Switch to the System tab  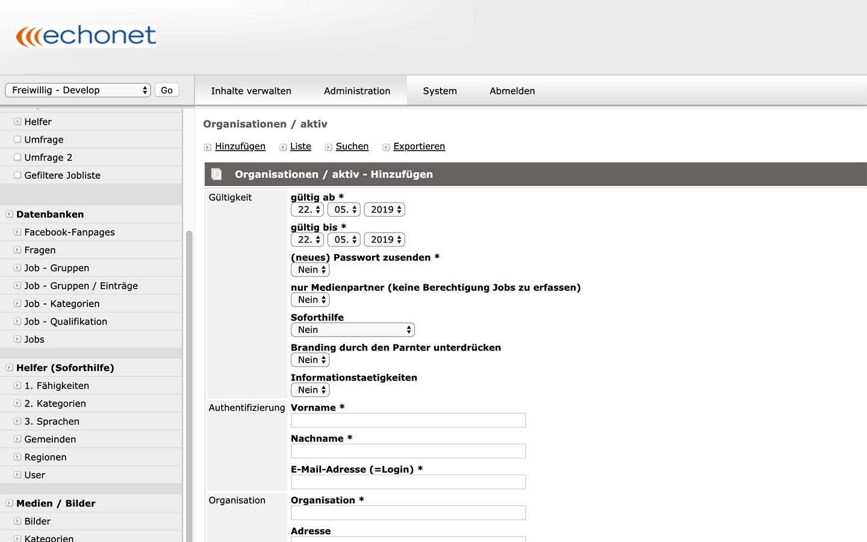click(x=440, y=91)
